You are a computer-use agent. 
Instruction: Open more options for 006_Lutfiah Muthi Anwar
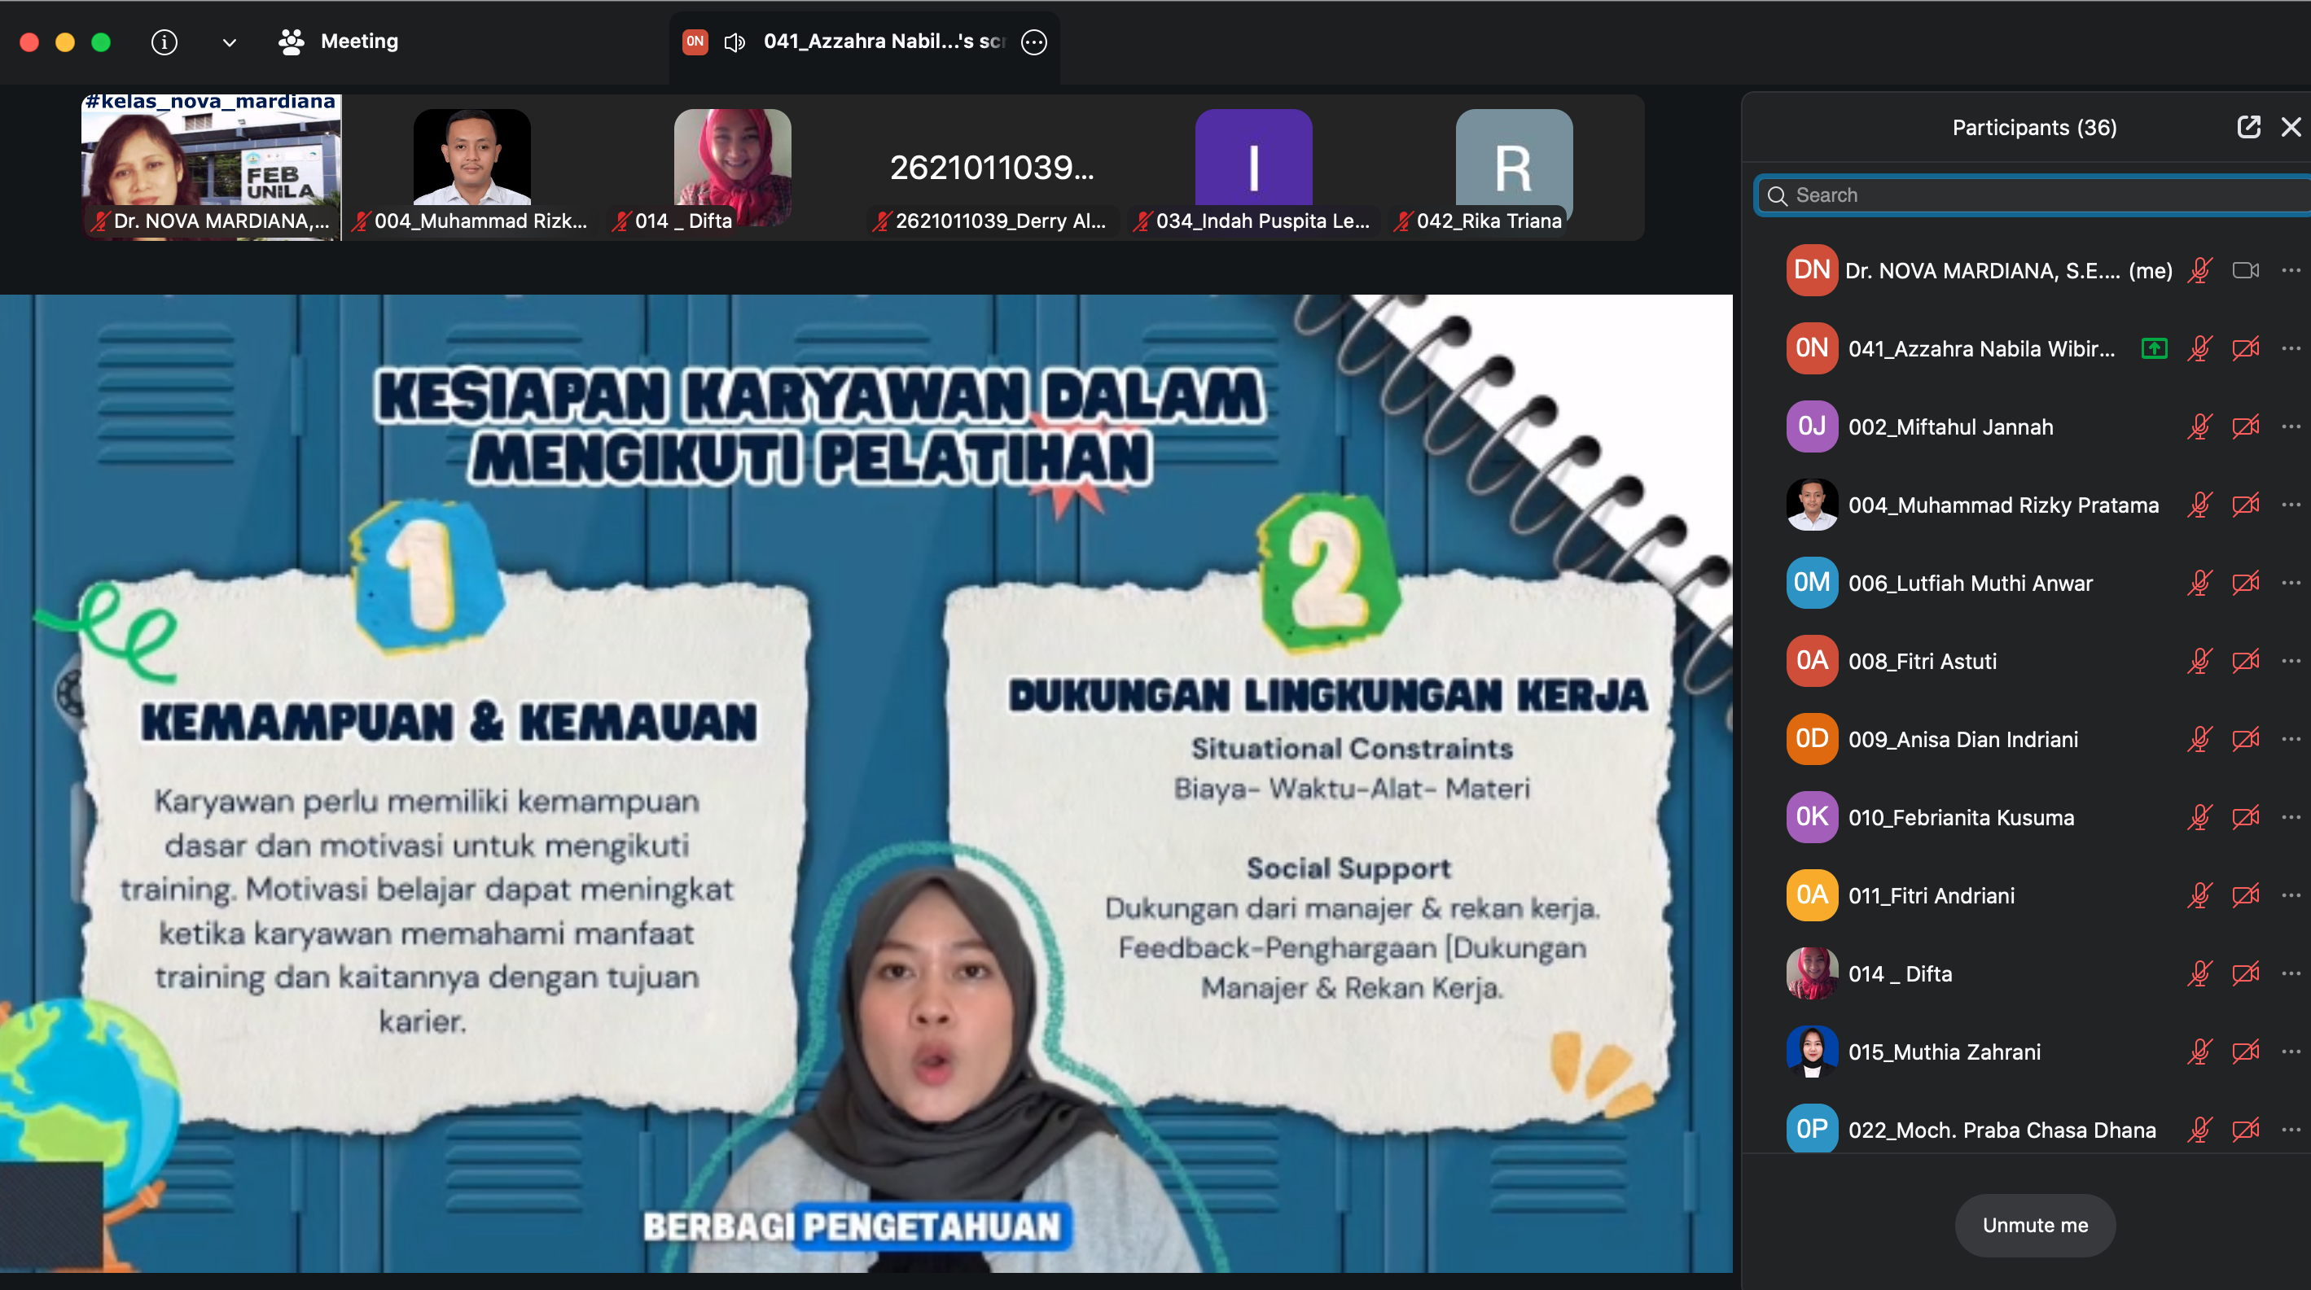(x=2291, y=583)
